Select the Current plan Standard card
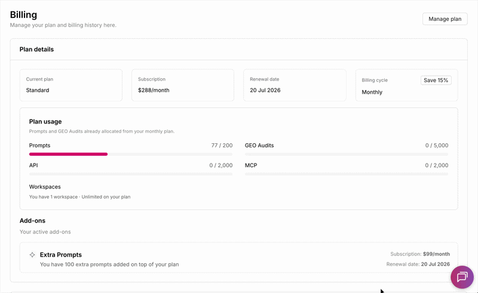This screenshot has height=293, width=478. (71, 85)
